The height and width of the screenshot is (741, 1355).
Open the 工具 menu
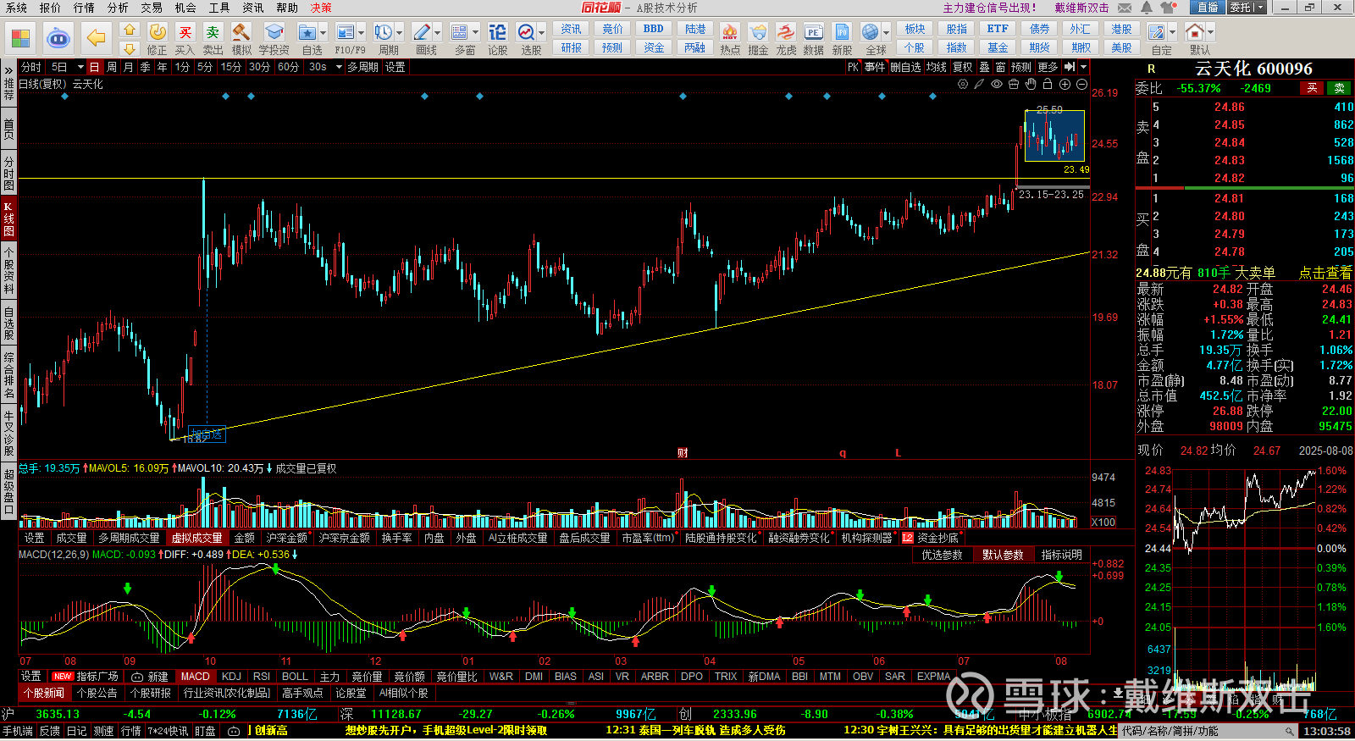click(219, 8)
